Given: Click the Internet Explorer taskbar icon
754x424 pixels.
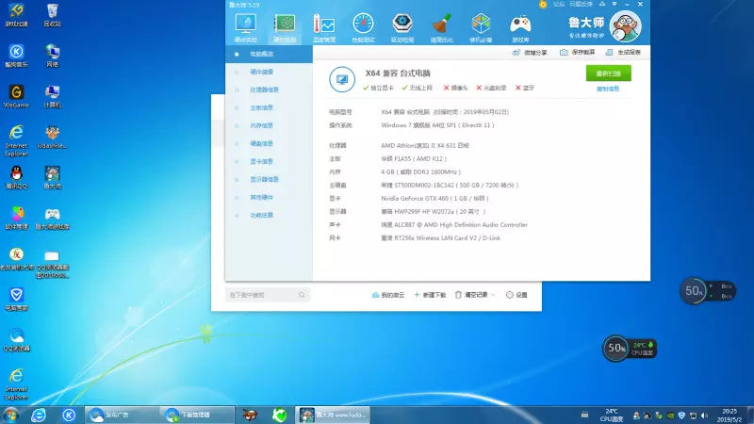Looking at the screenshot, I should point(39,415).
